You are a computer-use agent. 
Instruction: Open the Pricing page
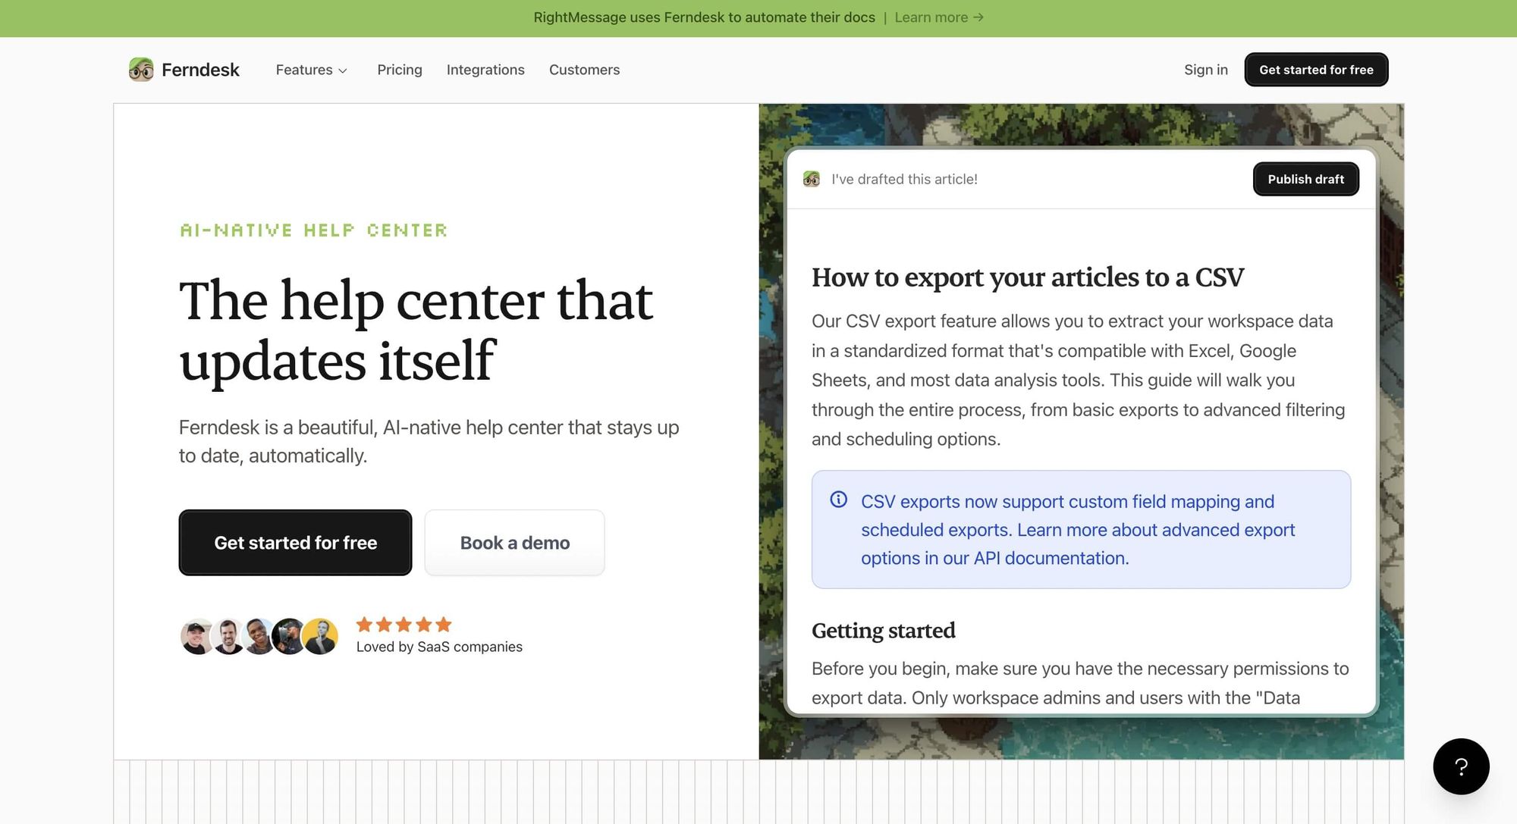point(400,70)
